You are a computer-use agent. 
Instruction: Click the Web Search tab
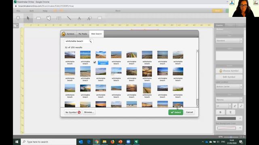(x=96, y=34)
